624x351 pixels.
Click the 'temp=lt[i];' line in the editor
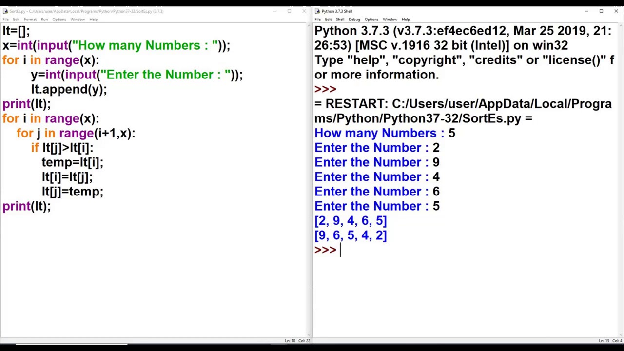pyautogui.click(x=72, y=162)
